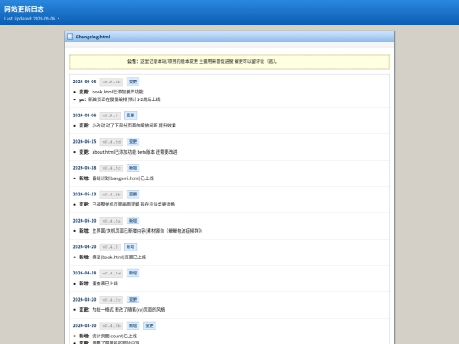Viewport: 459px width, 344px height.
Task: Click the 新增 tag on the 2026-04-20 entry
Action: (130, 247)
